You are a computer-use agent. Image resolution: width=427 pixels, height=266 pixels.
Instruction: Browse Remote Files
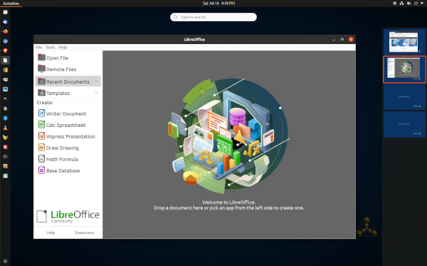pyautogui.click(x=57, y=70)
